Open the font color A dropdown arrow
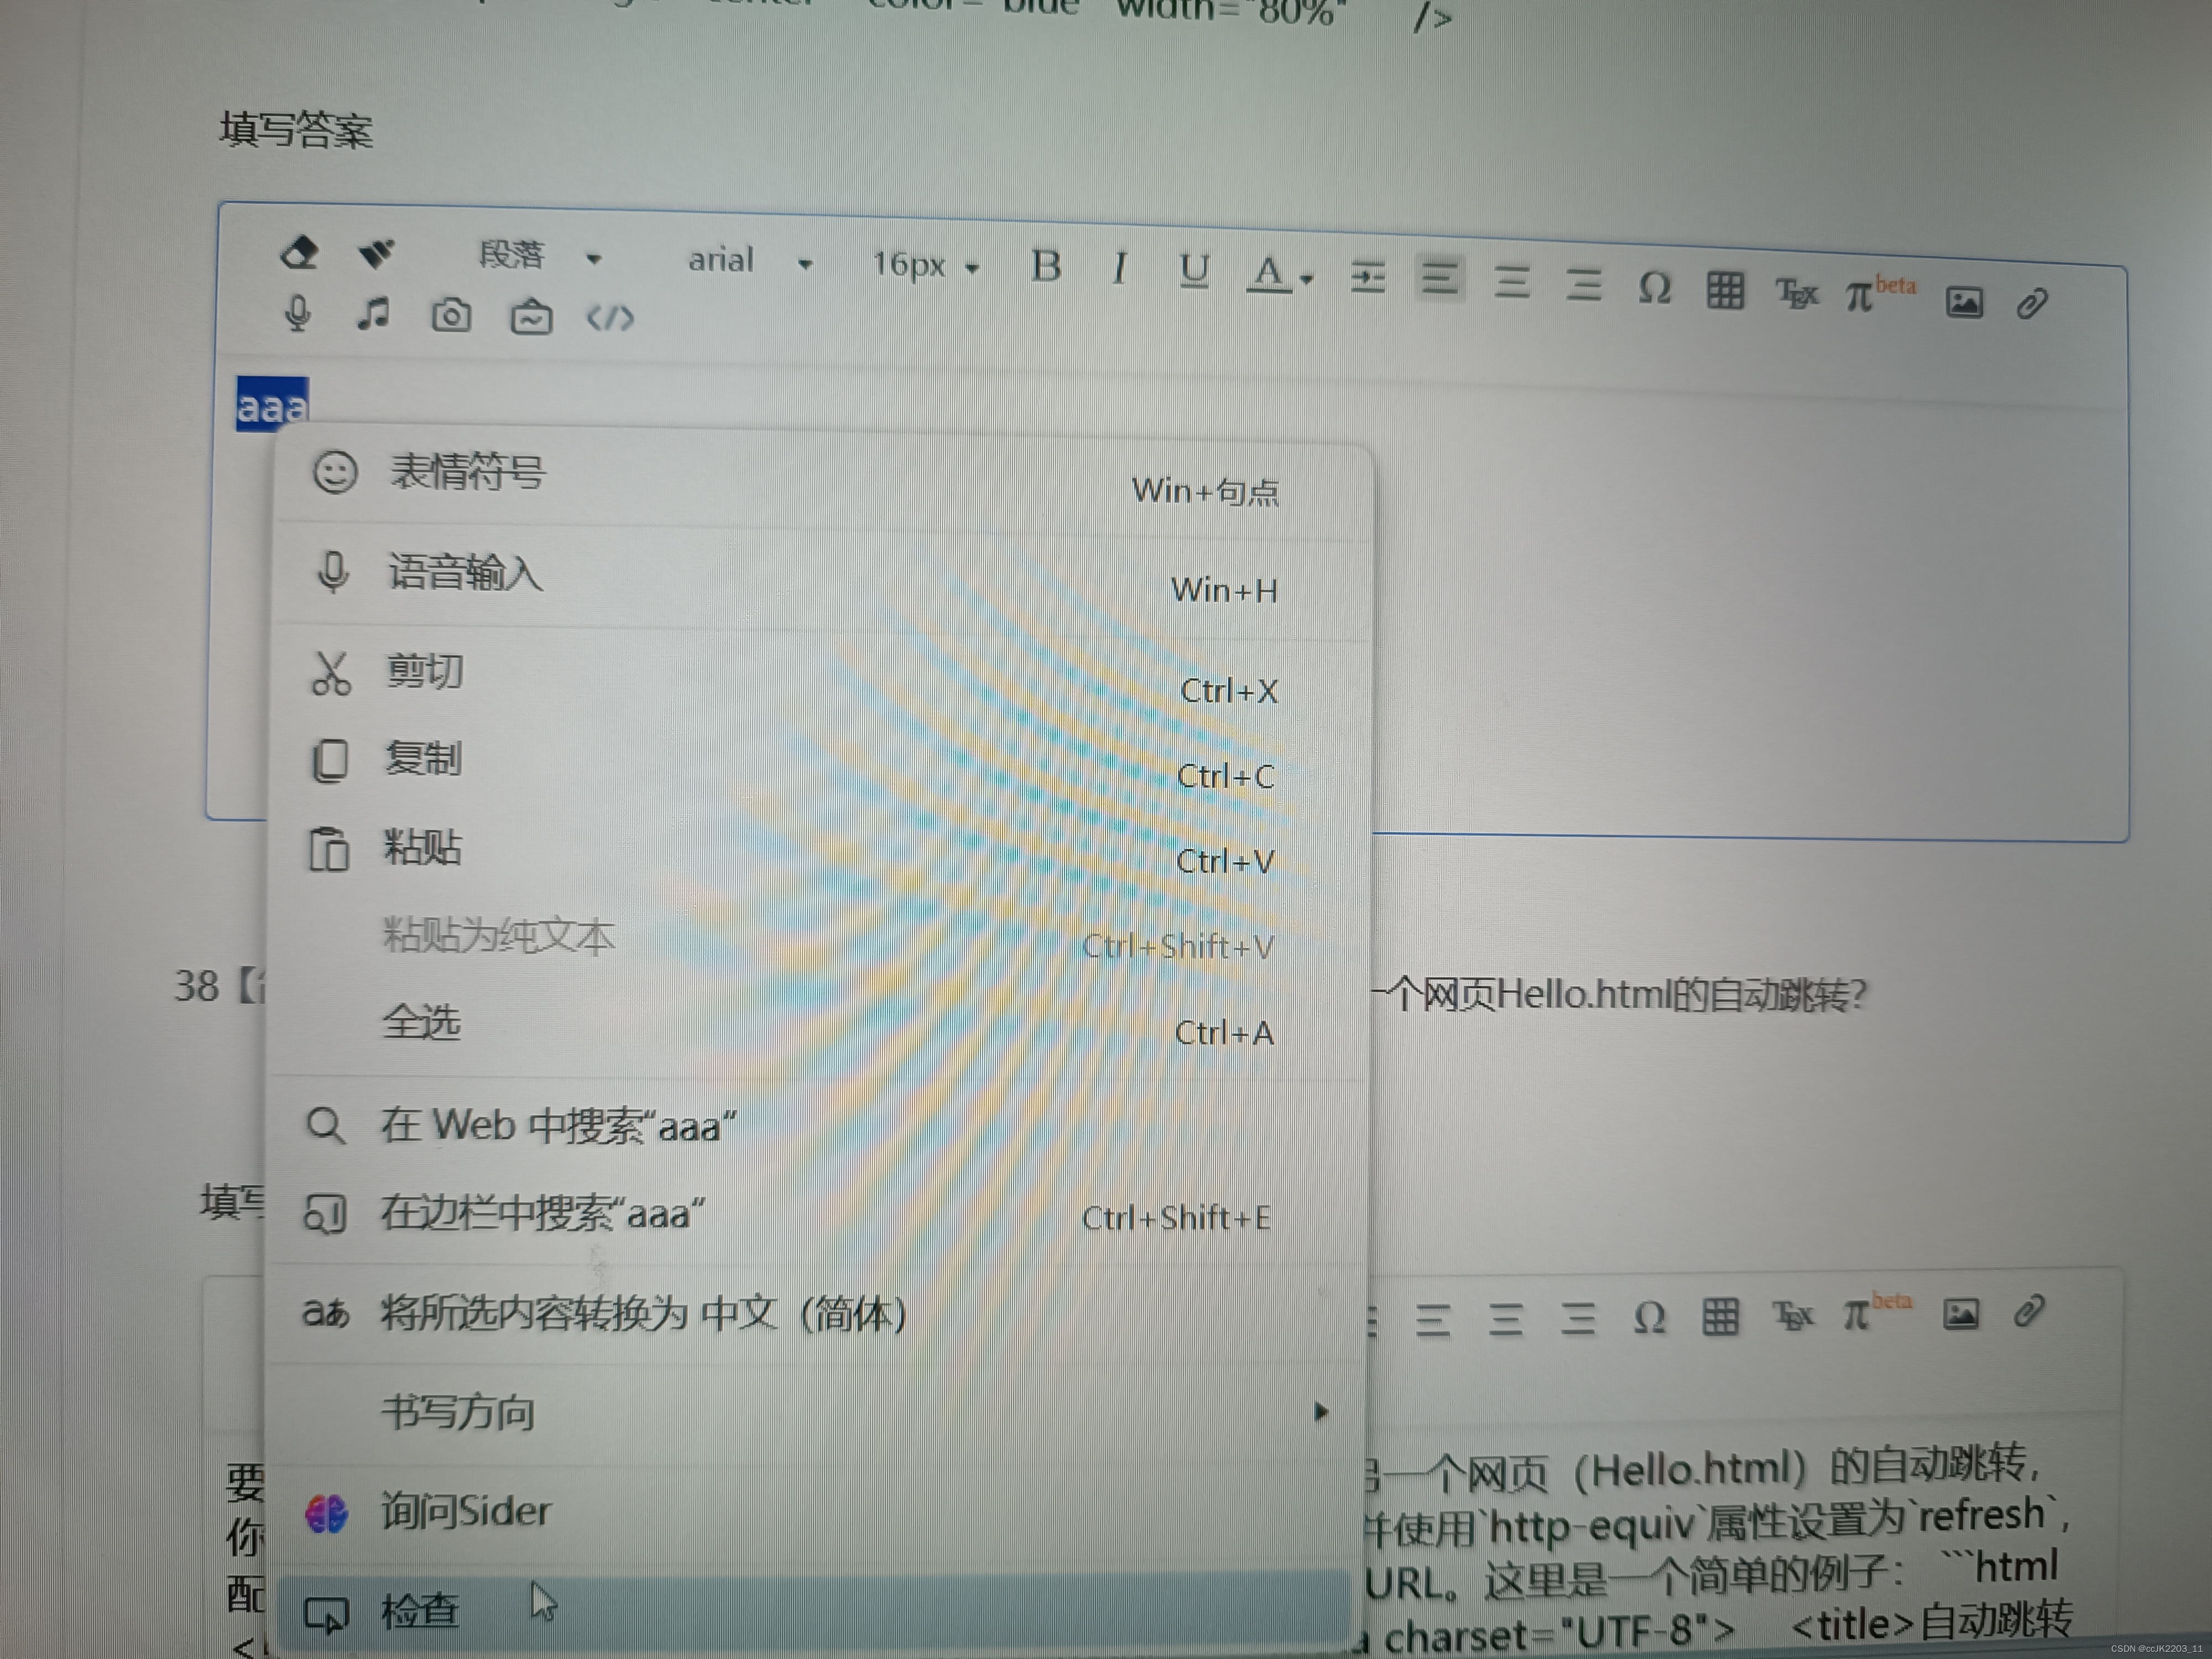Viewport: 2212px width, 1659px height. [x=1307, y=280]
